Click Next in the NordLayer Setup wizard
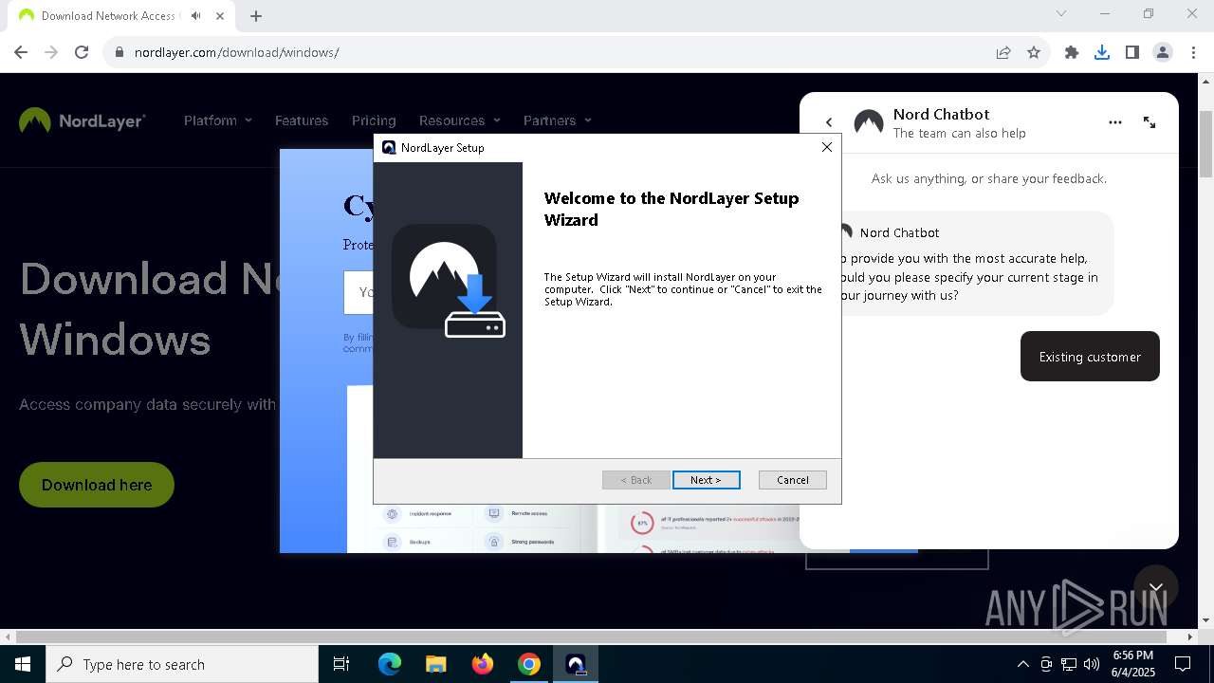1214x683 pixels. pos(706,480)
